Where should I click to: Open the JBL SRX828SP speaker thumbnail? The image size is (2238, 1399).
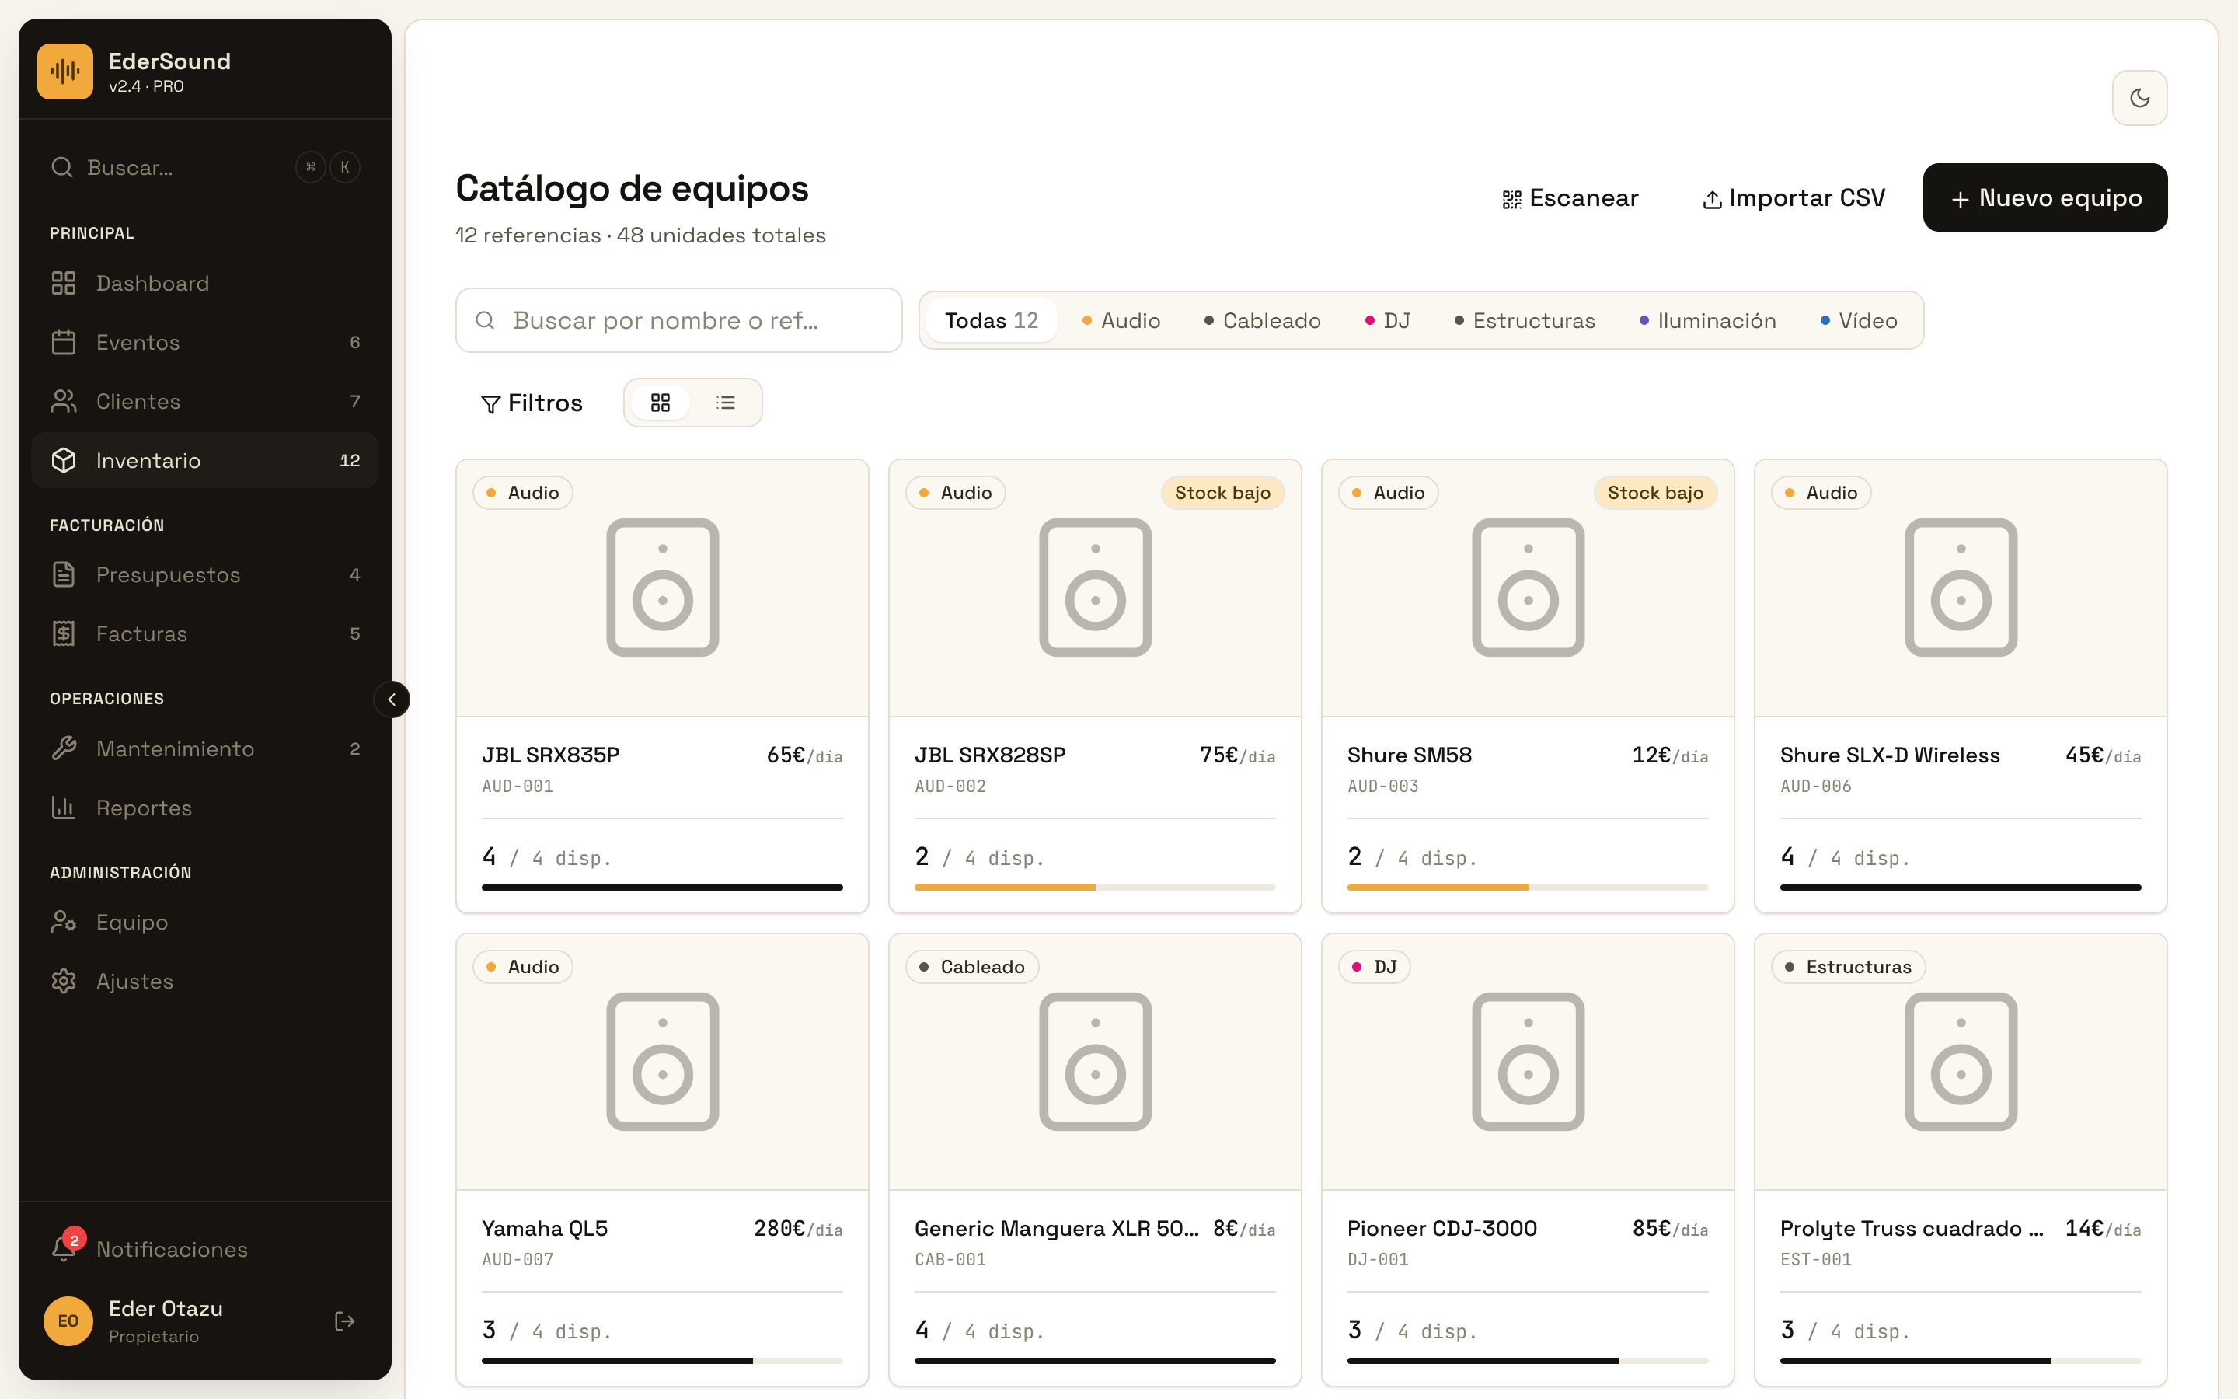tap(1095, 588)
